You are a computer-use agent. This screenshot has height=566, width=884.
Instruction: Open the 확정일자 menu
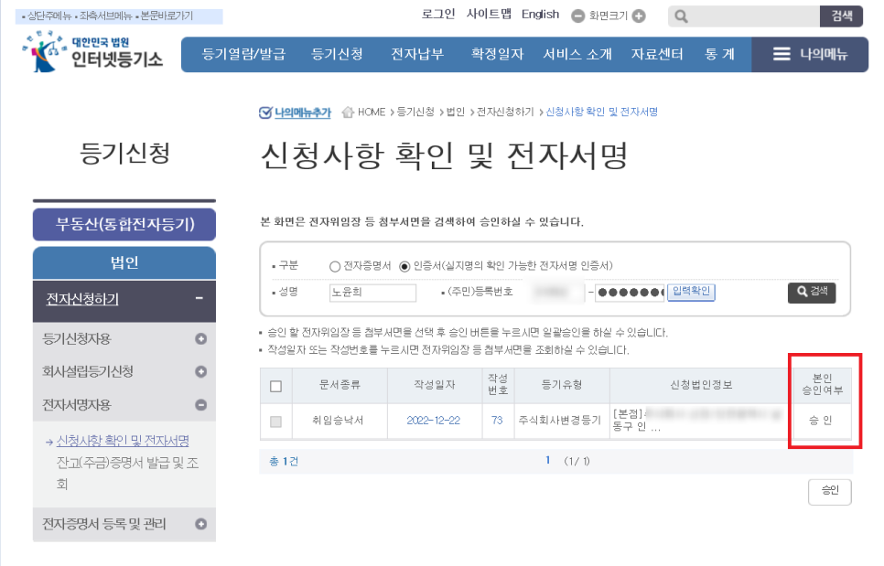497,54
